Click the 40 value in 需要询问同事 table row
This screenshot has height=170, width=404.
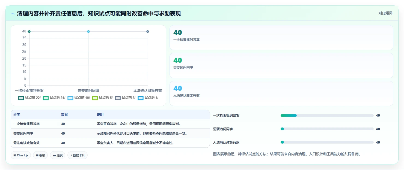point(63,133)
